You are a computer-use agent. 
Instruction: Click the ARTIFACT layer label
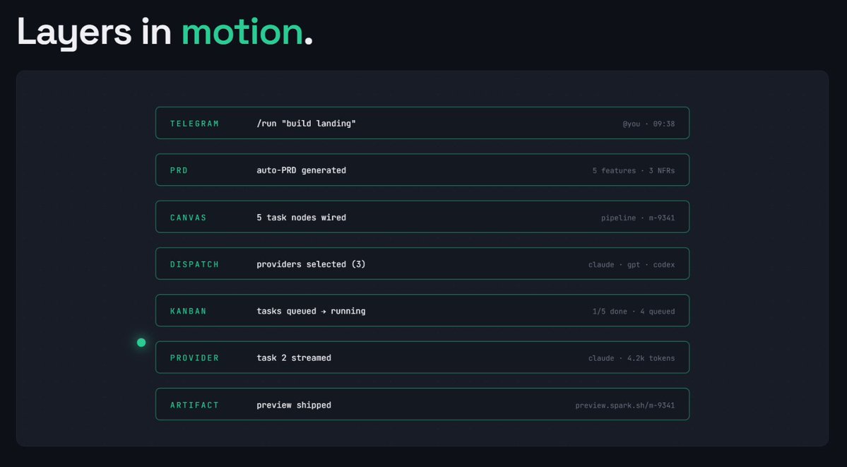(x=194, y=405)
